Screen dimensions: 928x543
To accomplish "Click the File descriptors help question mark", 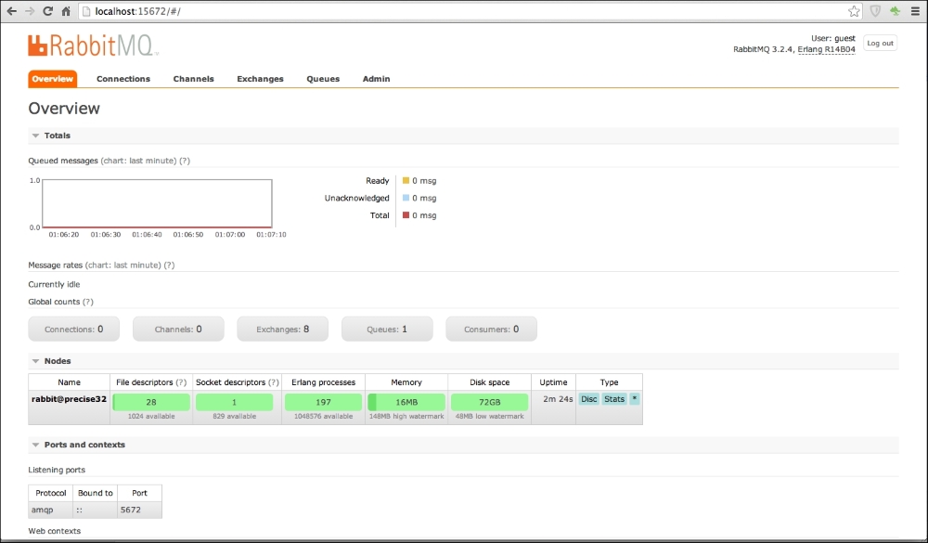I will point(181,382).
